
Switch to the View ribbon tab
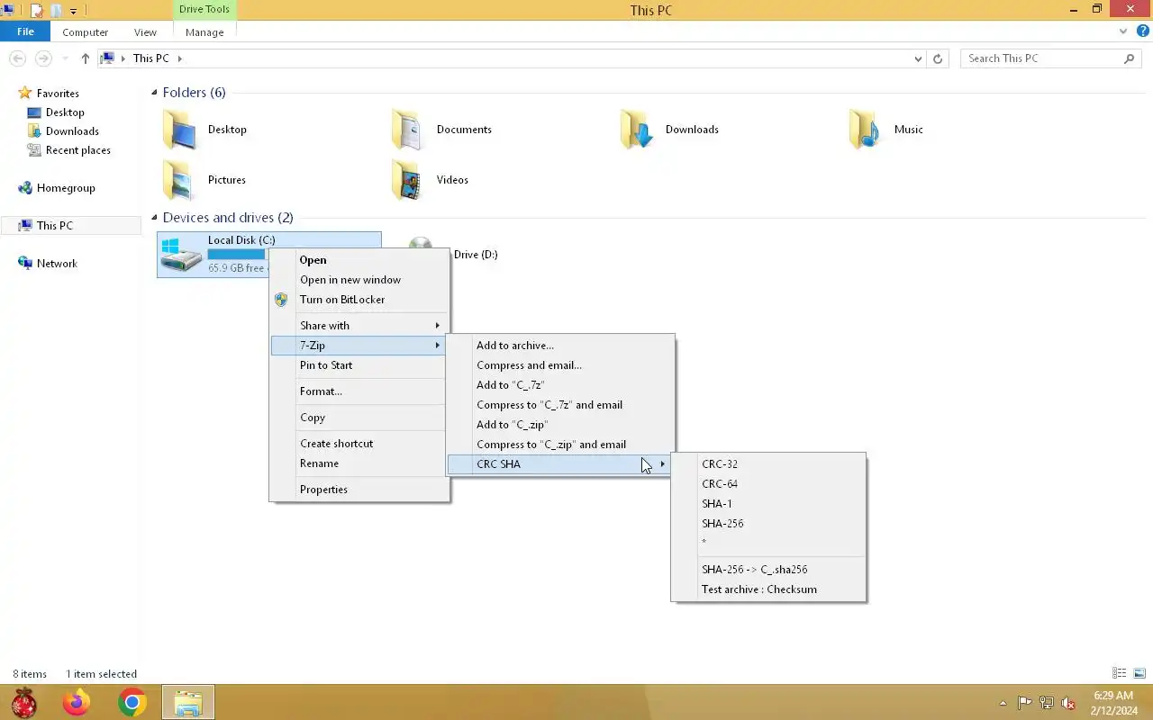[145, 31]
